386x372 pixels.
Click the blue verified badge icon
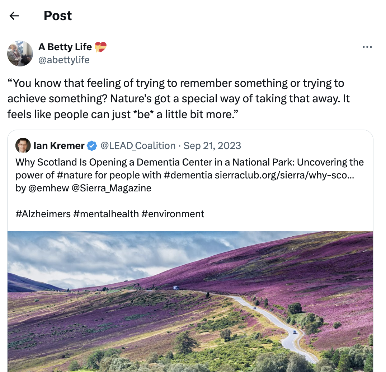point(92,146)
